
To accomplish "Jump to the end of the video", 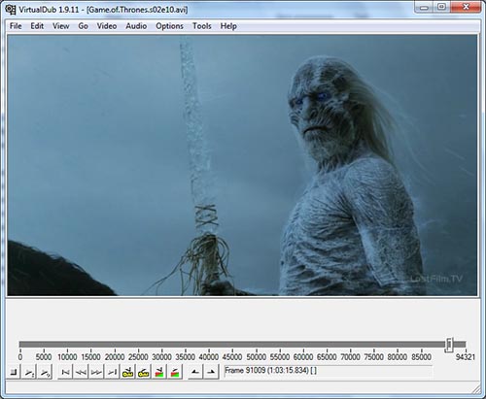I will (112, 372).
